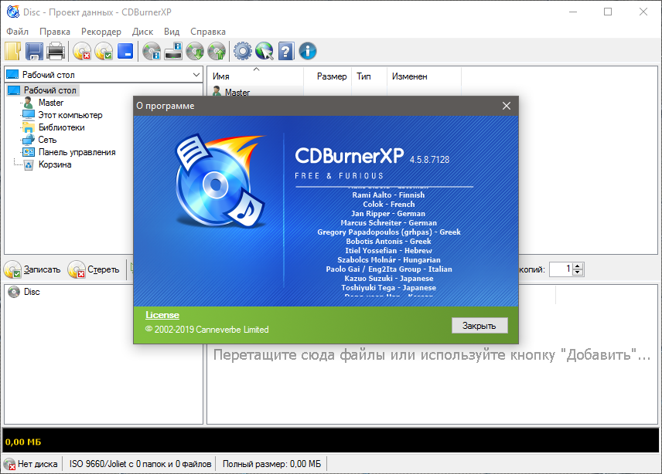Open the Вид menu

point(172,32)
